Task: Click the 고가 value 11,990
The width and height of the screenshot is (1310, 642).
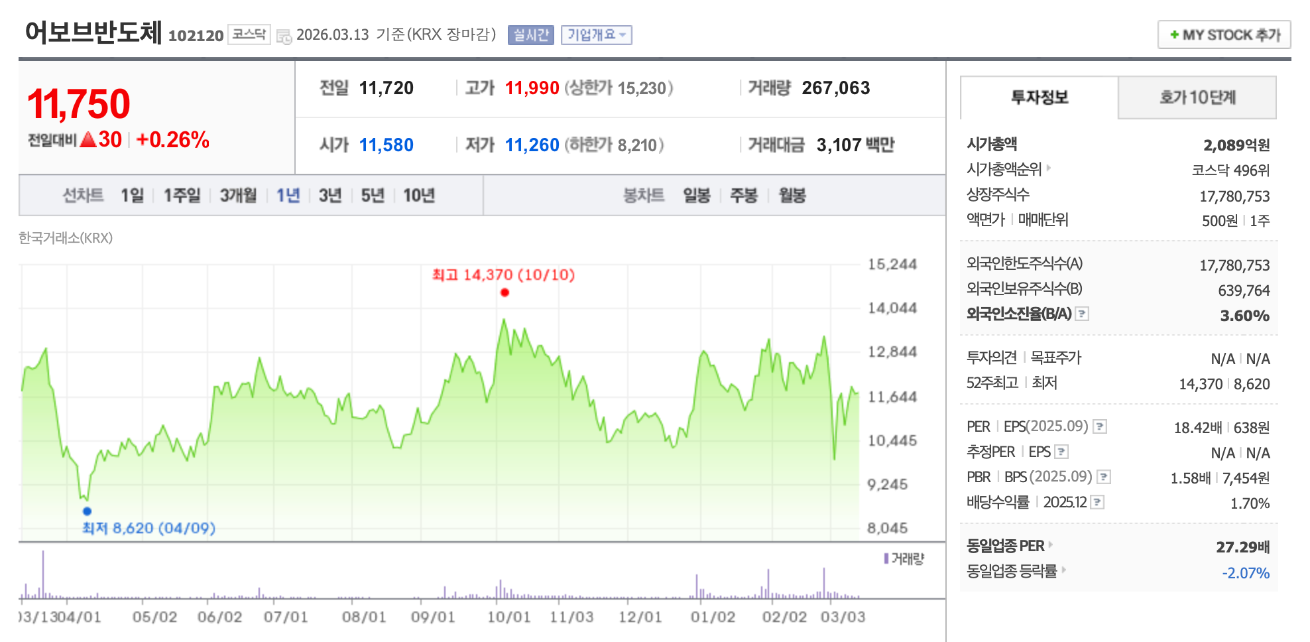Action: click(532, 88)
